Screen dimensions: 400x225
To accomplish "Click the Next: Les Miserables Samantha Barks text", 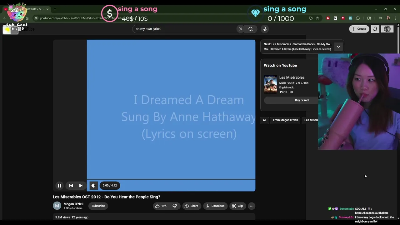I will point(298,44).
